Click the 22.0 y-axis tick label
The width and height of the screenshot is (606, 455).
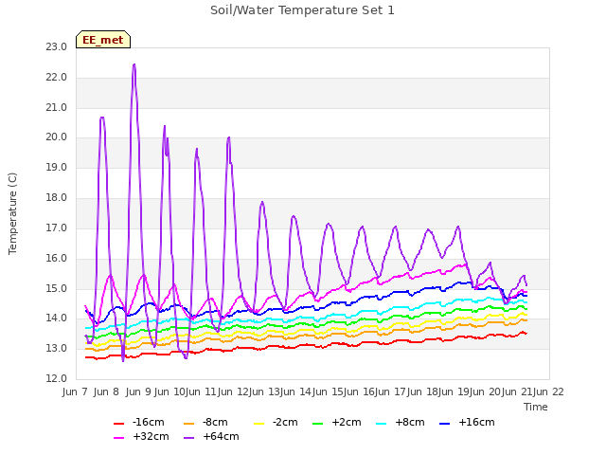point(57,78)
